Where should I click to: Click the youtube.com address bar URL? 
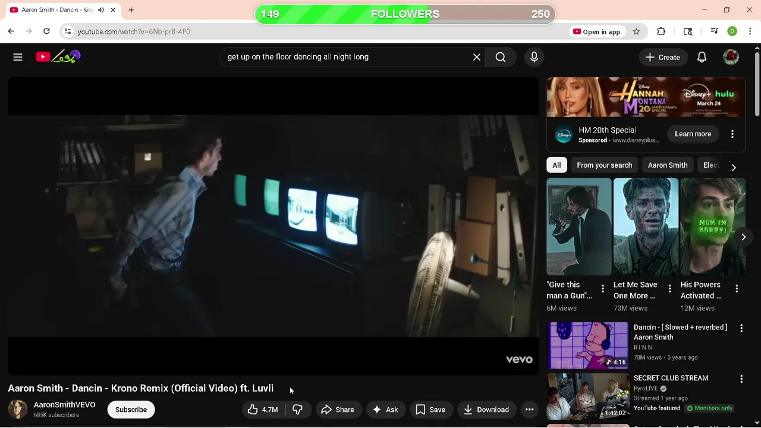click(134, 32)
